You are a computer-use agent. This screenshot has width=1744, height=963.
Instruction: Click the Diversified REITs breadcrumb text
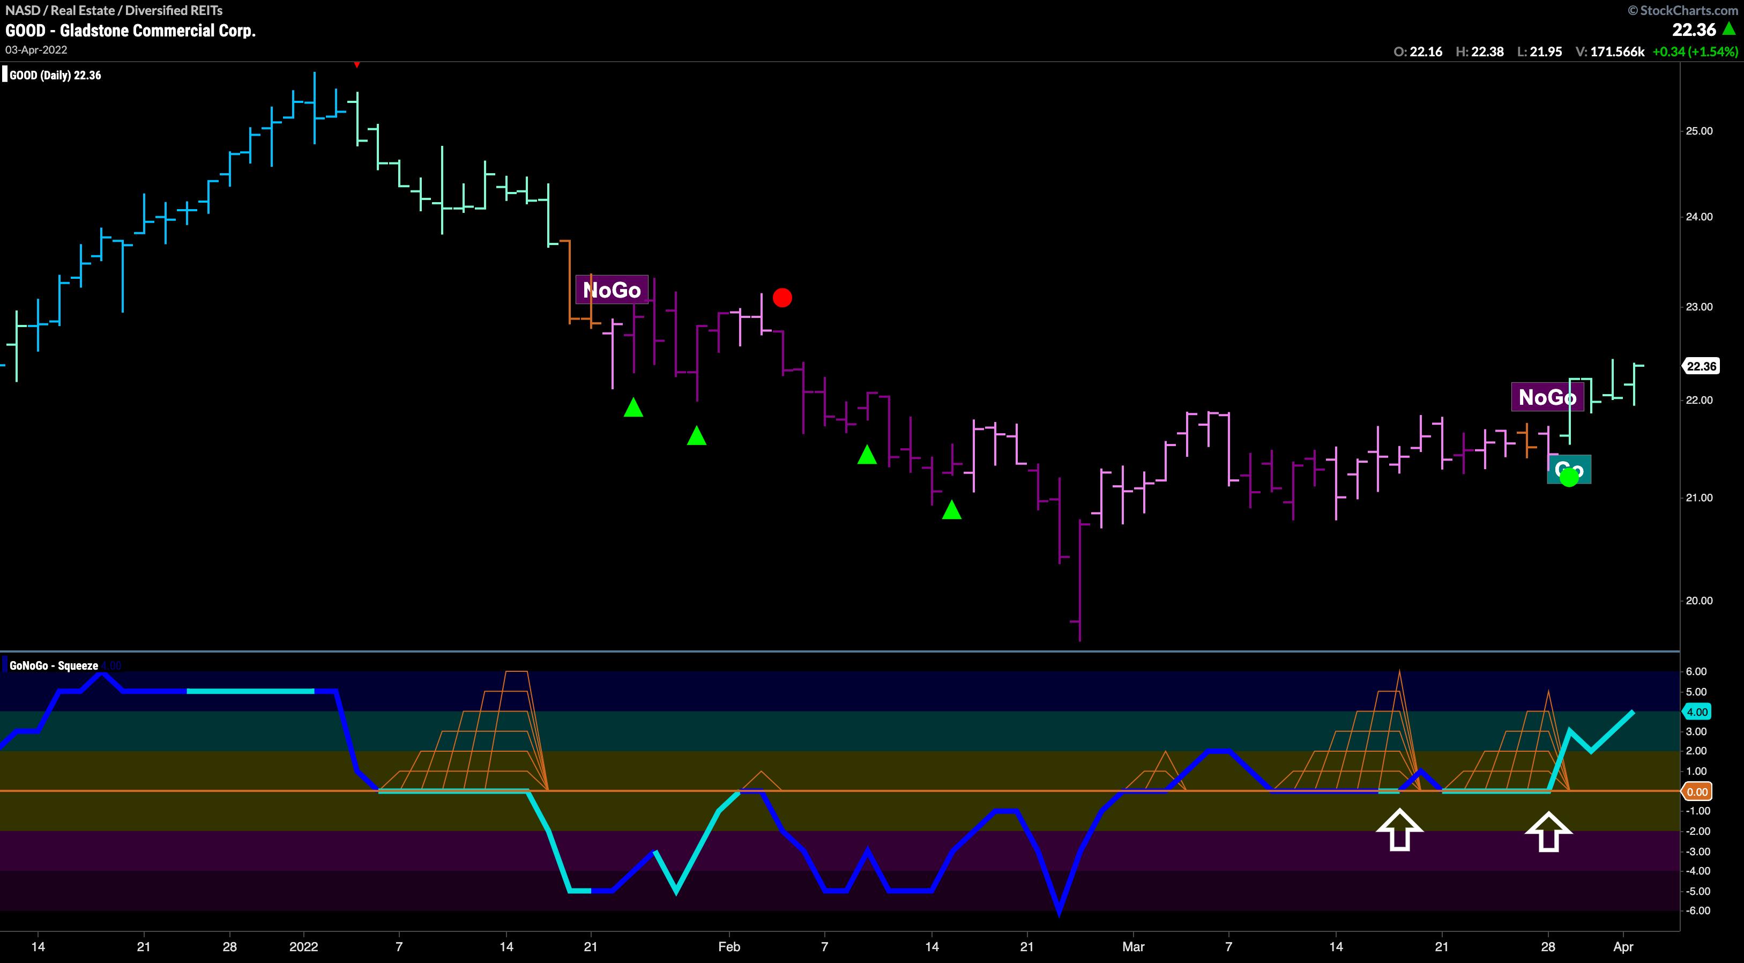(174, 10)
